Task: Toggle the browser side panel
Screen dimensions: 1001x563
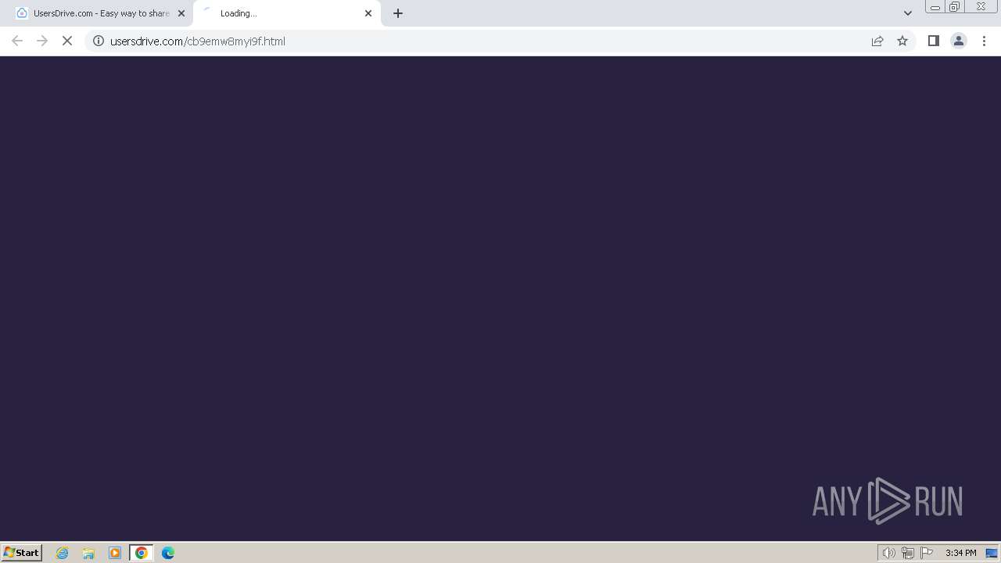Action: (933, 41)
